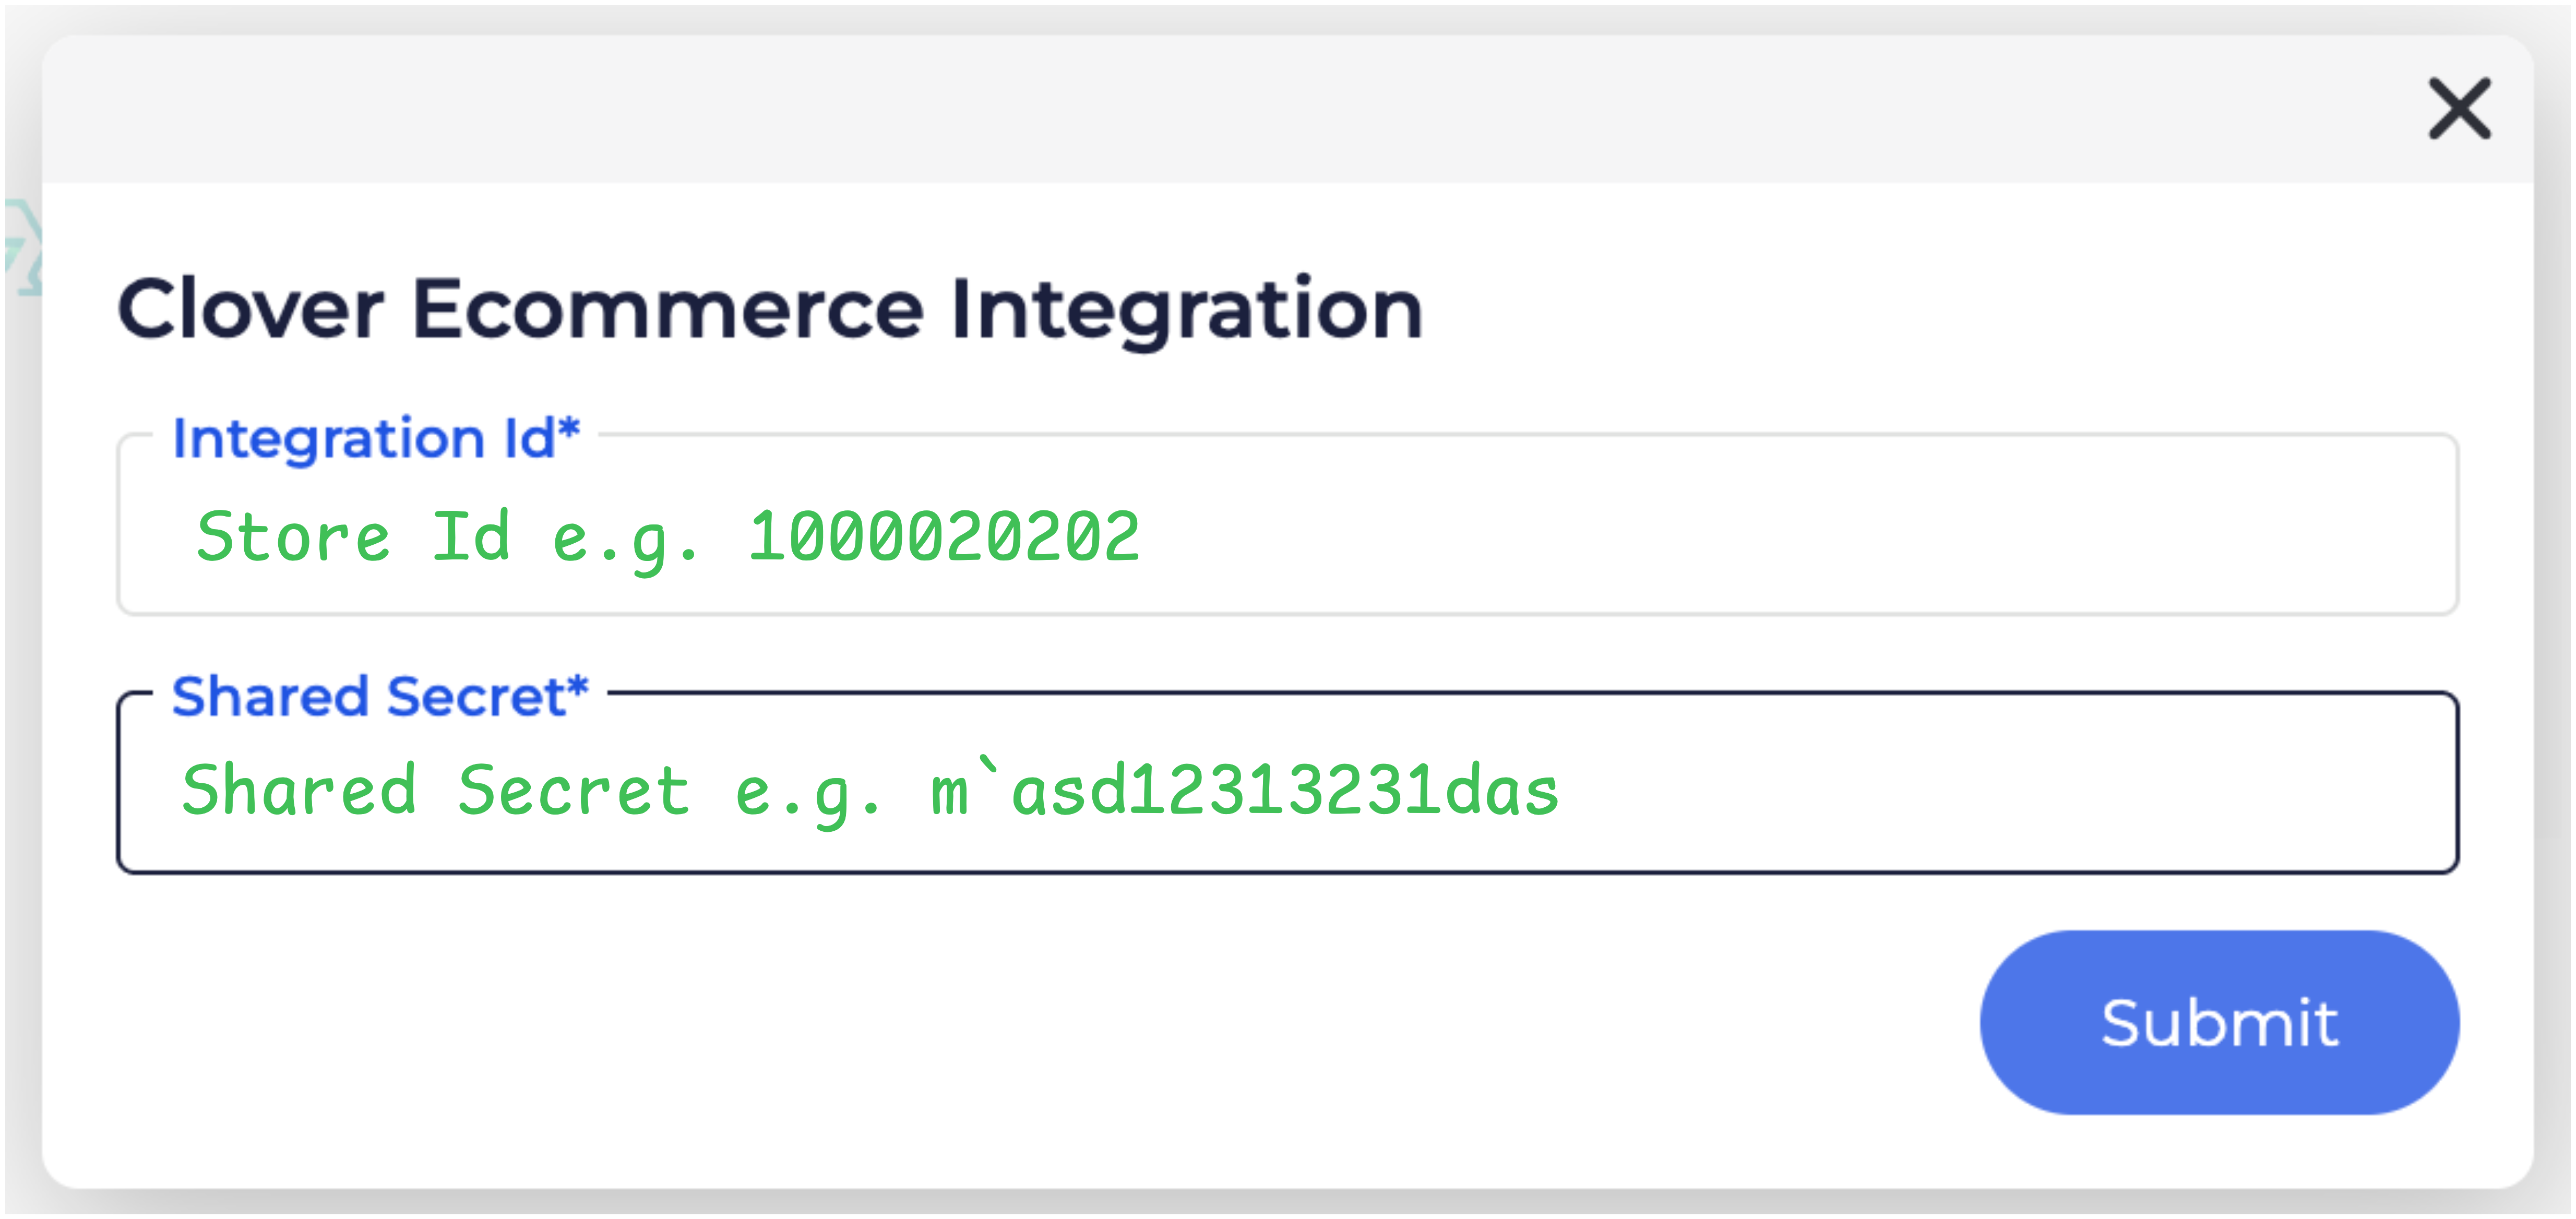Click empty right end of Shared Secret field
Screen dimensions: 2576x1219
[x=2200, y=790]
